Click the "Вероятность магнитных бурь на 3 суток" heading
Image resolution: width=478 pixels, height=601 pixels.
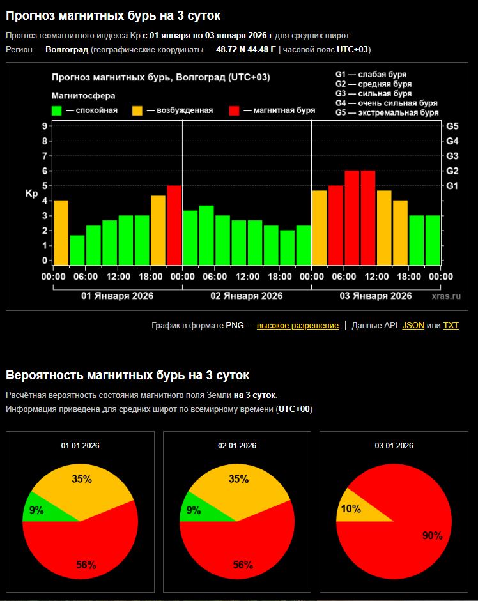[x=127, y=375]
